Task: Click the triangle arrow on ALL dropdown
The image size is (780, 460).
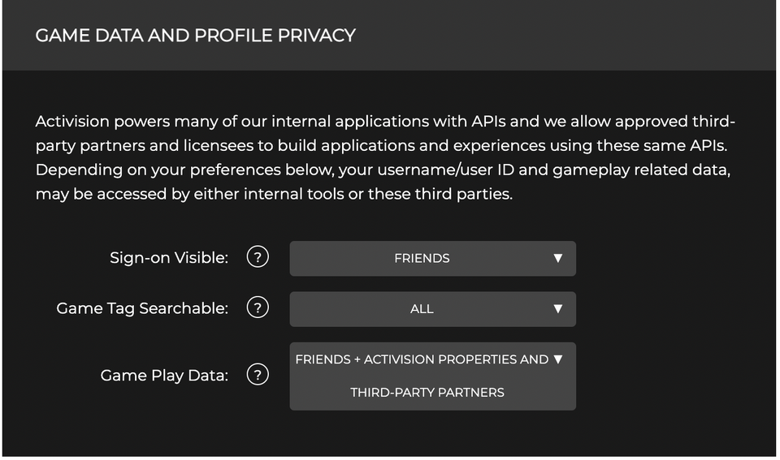Action: pos(558,309)
